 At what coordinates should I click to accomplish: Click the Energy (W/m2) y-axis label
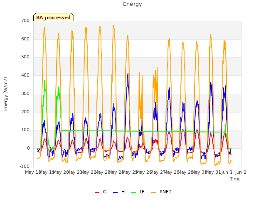click(x=5, y=94)
